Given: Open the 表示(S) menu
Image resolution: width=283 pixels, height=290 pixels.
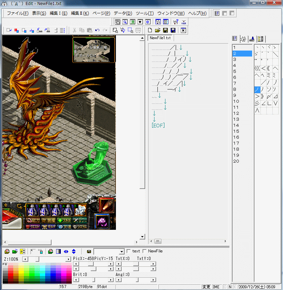Looking at the screenshot, I should (x=39, y=13).
